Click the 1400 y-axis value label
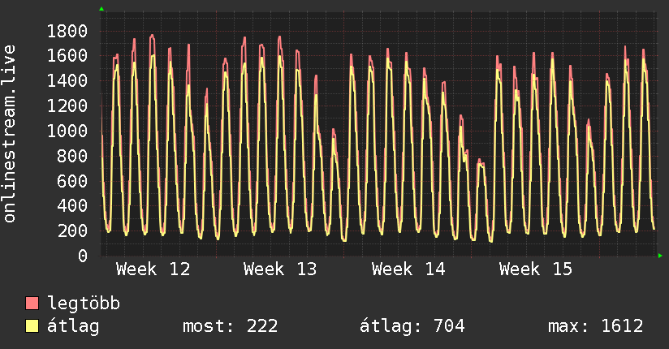Image resolution: width=669 pixels, height=349 pixels. (67, 81)
